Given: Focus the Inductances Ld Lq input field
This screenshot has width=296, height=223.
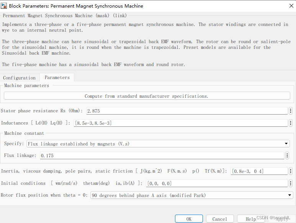Looking at the screenshot, I should pyautogui.click(x=181, y=123).
